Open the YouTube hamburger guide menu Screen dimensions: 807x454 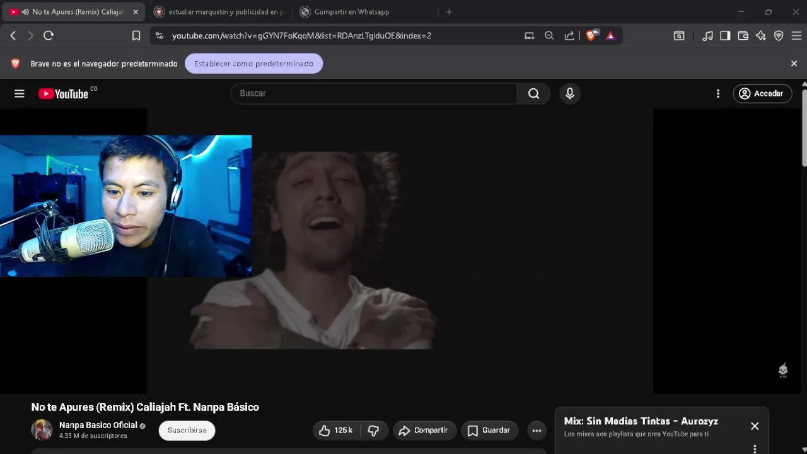pyautogui.click(x=20, y=93)
